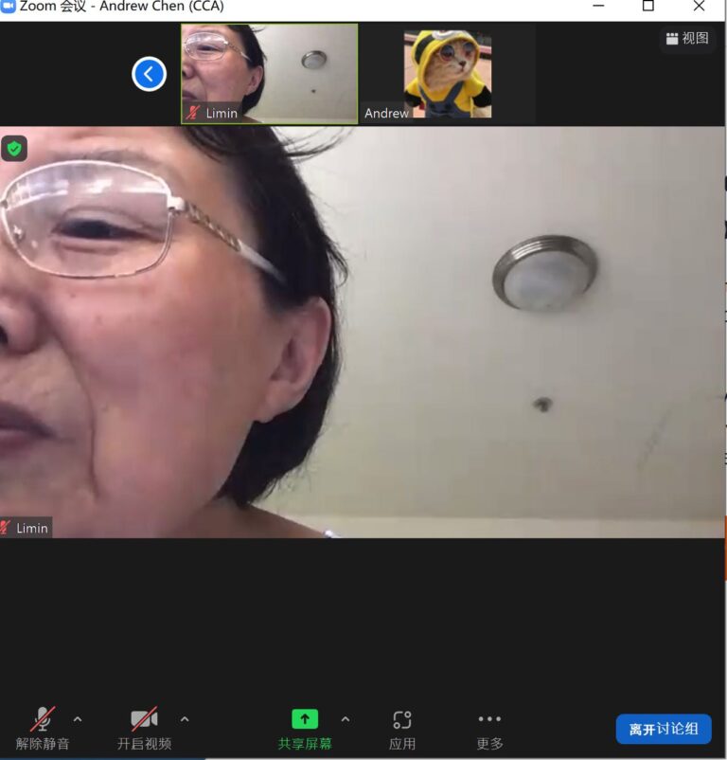Open audio options arrow beside 解除静音
The height and width of the screenshot is (760, 727).
pyautogui.click(x=78, y=720)
